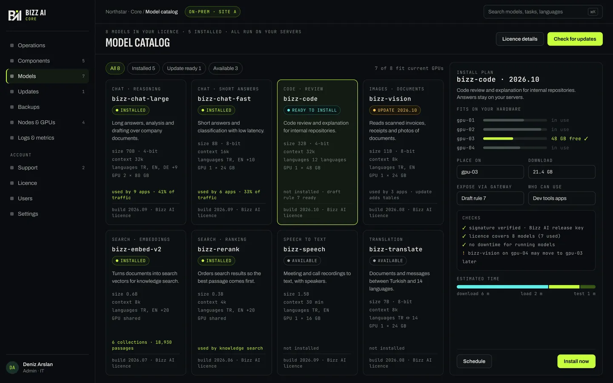Click the square icon beside Nodes & GPUs
Viewport: 613px width, 383px height.
(12, 122)
